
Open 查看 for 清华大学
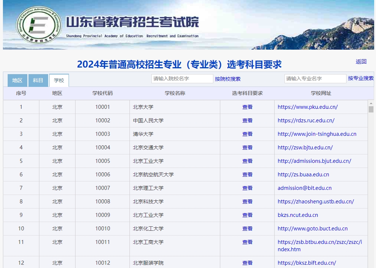pos(247,134)
